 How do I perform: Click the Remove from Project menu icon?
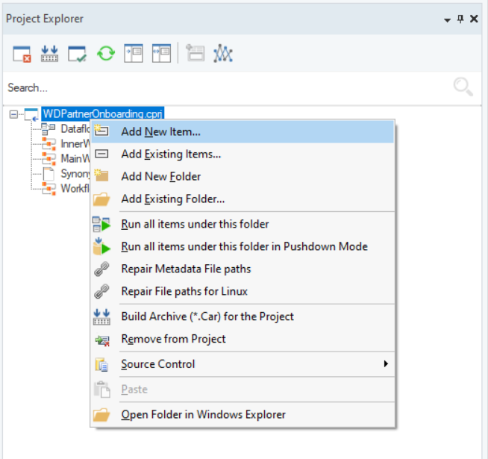[102, 340]
